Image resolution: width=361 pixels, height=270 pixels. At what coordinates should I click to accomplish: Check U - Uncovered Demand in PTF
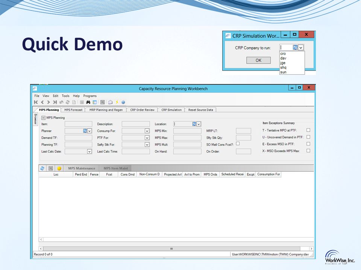click(x=308, y=137)
